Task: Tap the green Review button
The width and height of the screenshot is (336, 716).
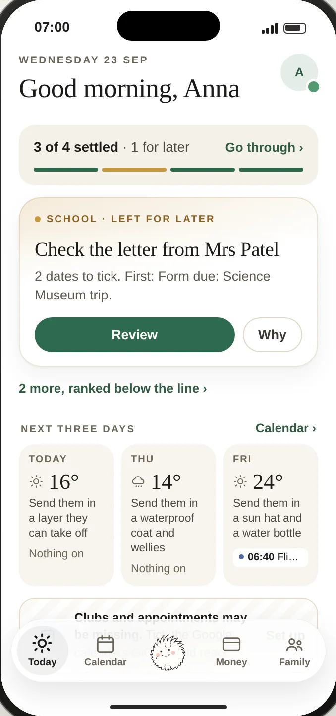Action: (135, 335)
